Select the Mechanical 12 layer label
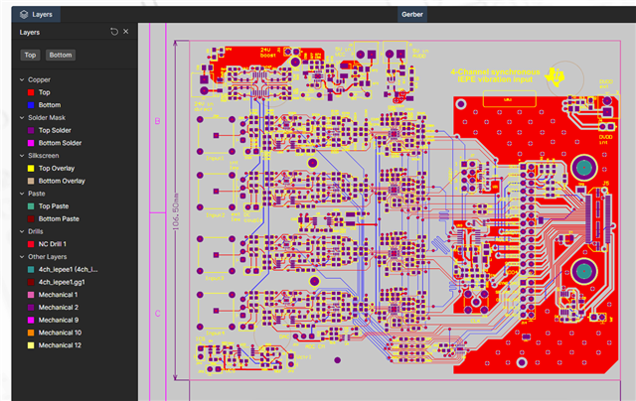Screen dimensions: 636x401 [x=60, y=345]
